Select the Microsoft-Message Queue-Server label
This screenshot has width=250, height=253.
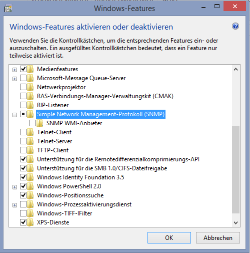(x=81, y=78)
